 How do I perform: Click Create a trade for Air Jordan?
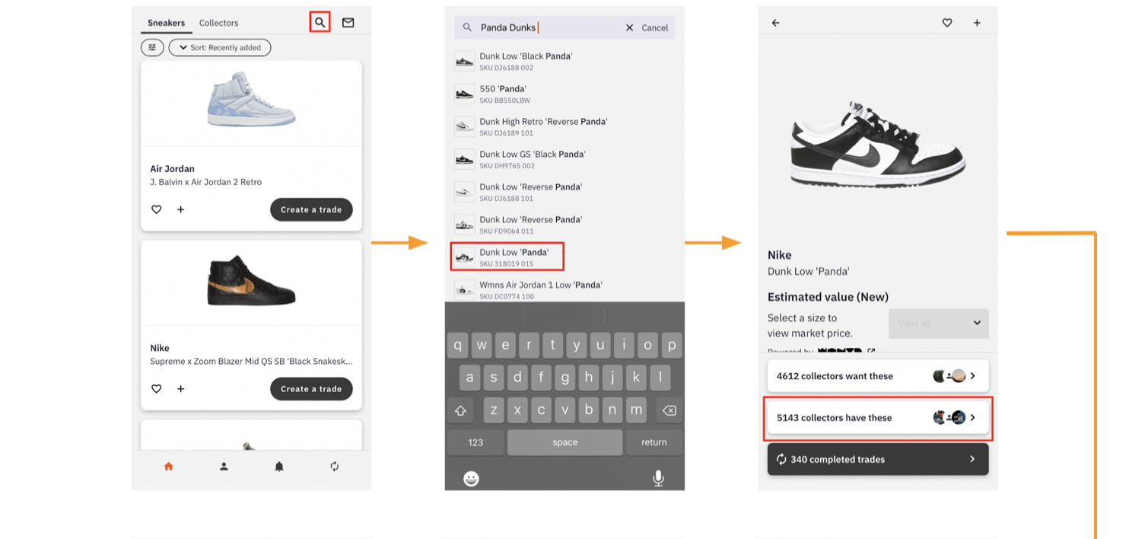[x=311, y=210]
